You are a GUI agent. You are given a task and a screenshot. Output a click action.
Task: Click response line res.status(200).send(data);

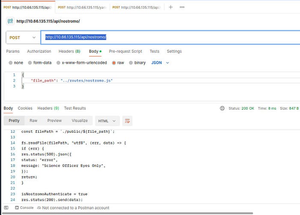pyautogui.click(x=52, y=200)
